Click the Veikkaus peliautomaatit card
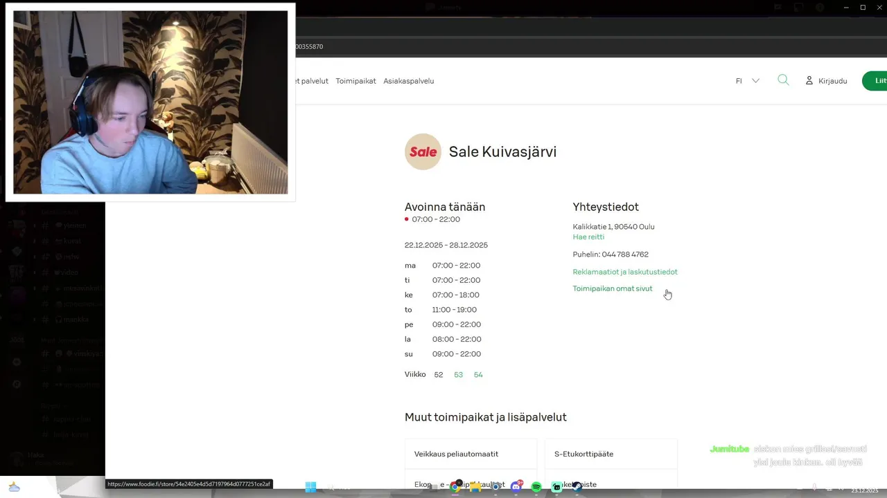This screenshot has width=887, height=498. (x=471, y=454)
